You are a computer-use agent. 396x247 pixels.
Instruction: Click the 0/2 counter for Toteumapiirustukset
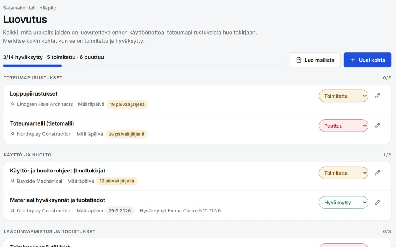[x=387, y=78]
